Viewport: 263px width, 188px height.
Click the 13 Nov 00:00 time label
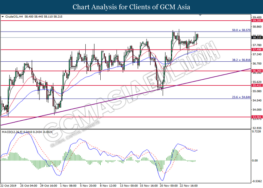point(129,185)
